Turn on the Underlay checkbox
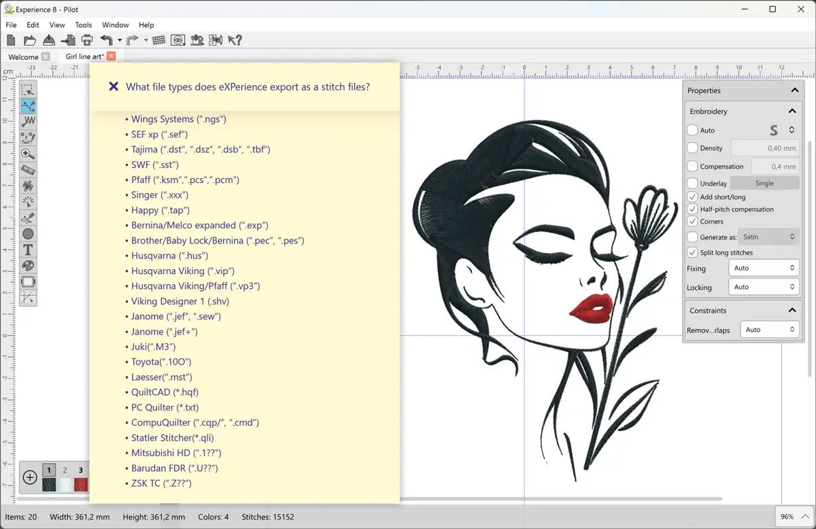Image resolution: width=816 pixels, height=529 pixels. 692,183
